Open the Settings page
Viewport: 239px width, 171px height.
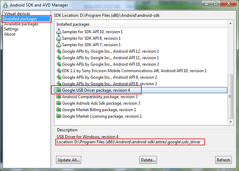pos(11,29)
